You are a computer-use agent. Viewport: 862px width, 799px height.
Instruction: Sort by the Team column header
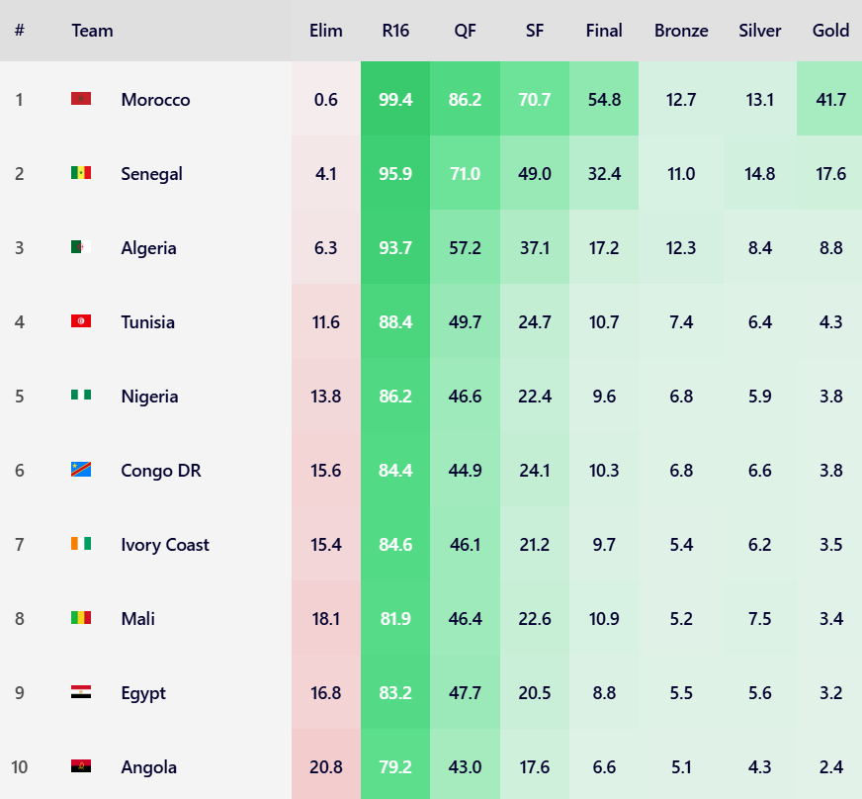pyautogui.click(x=92, y=31)
